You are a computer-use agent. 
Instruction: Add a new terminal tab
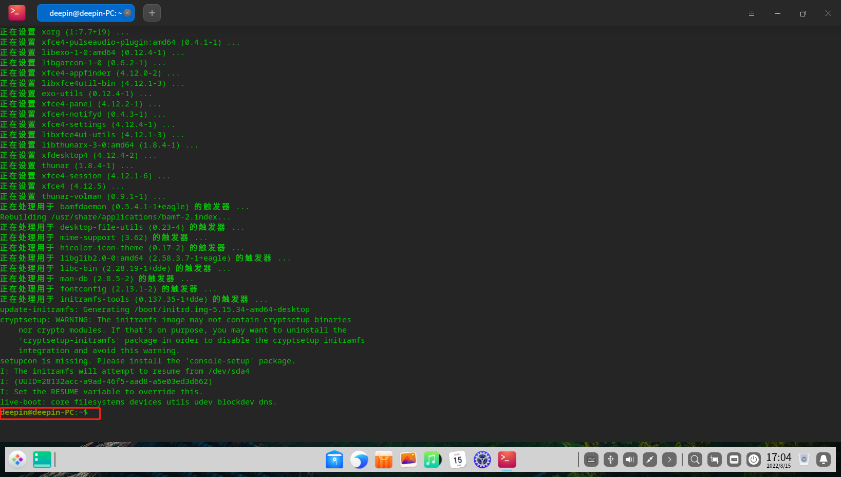(152, 13)
